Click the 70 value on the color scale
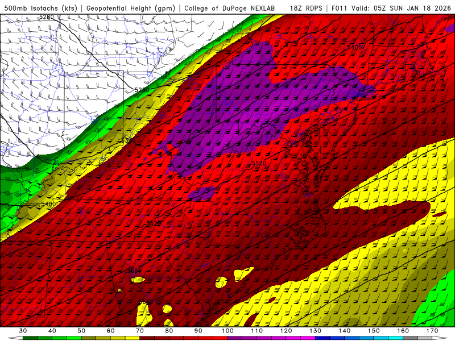Screen dimensions: 455x341 click(x=140, y=331)
